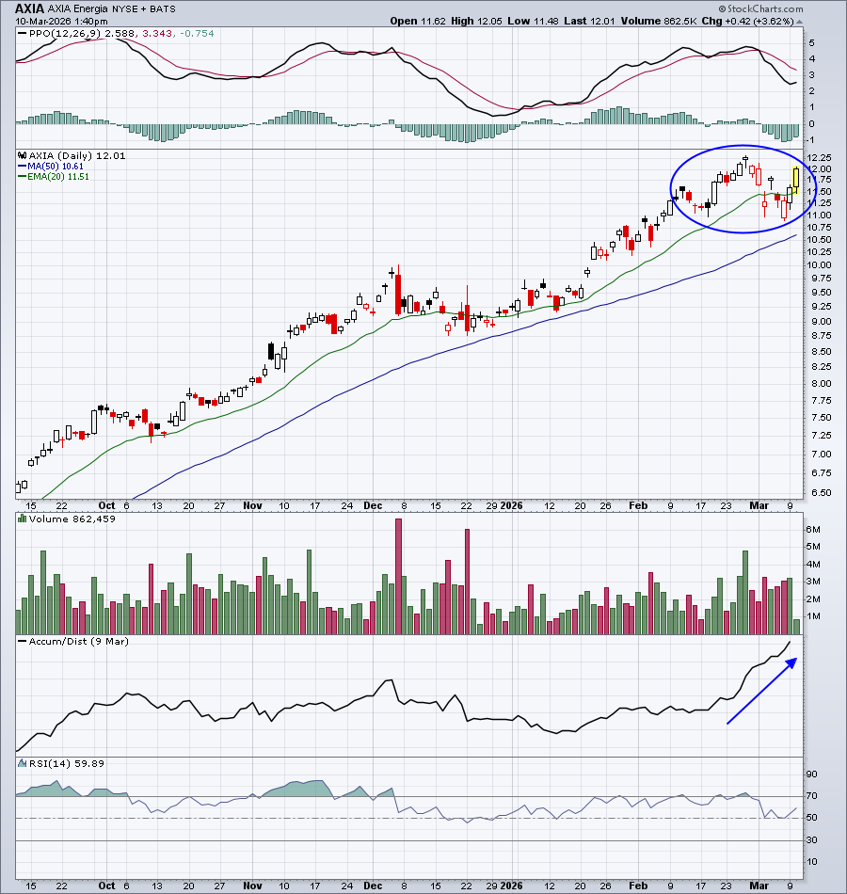Click the blue line marker before MA(50)
This screenshot has height=894, width=847.
23,167
